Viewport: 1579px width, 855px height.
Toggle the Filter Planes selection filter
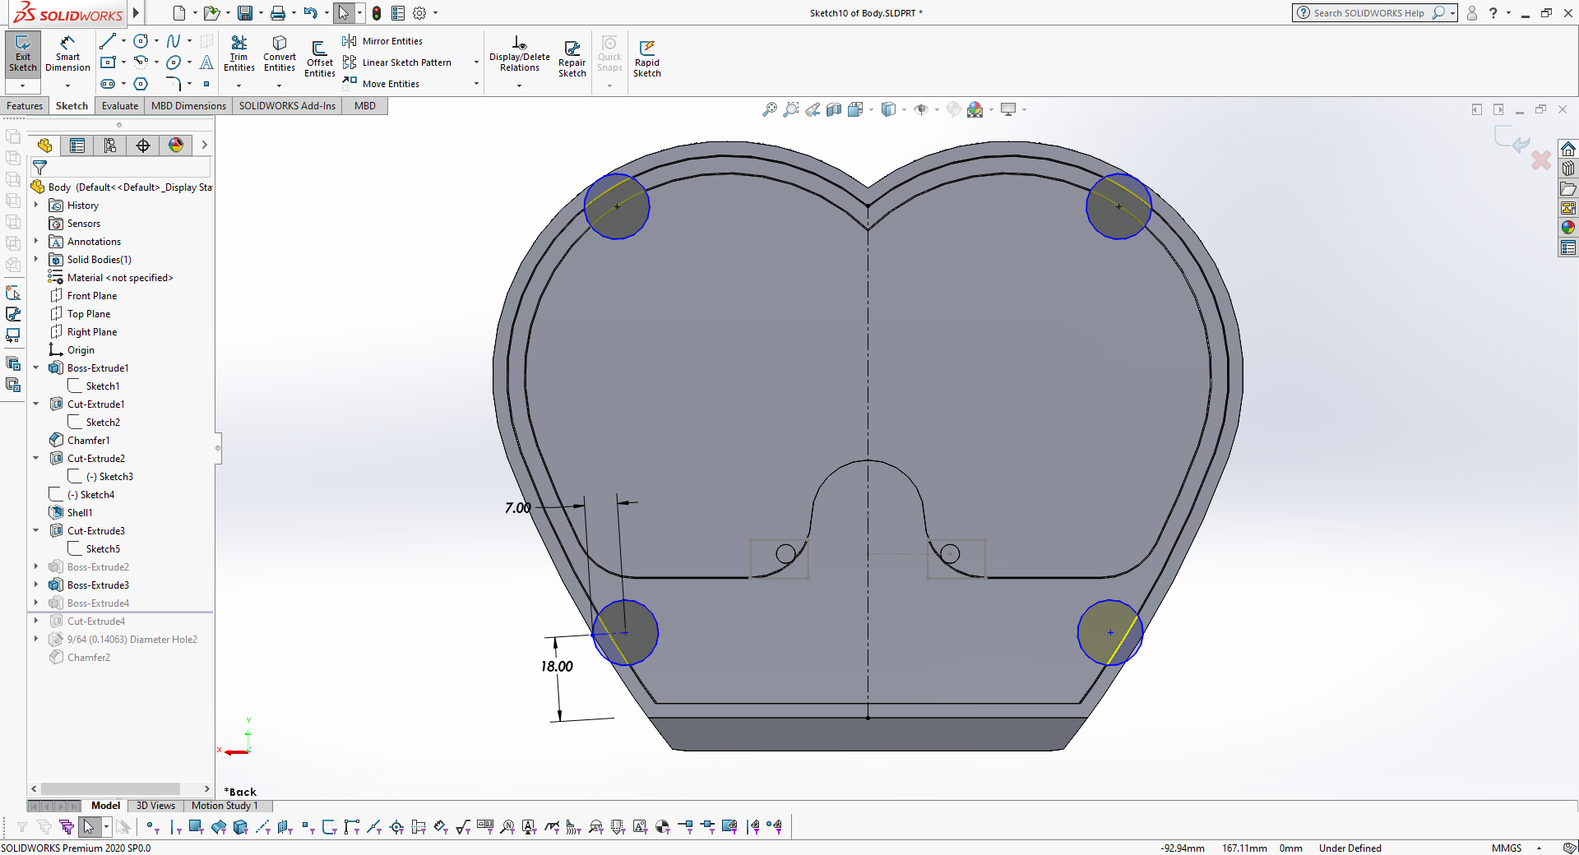pos(285,827)
